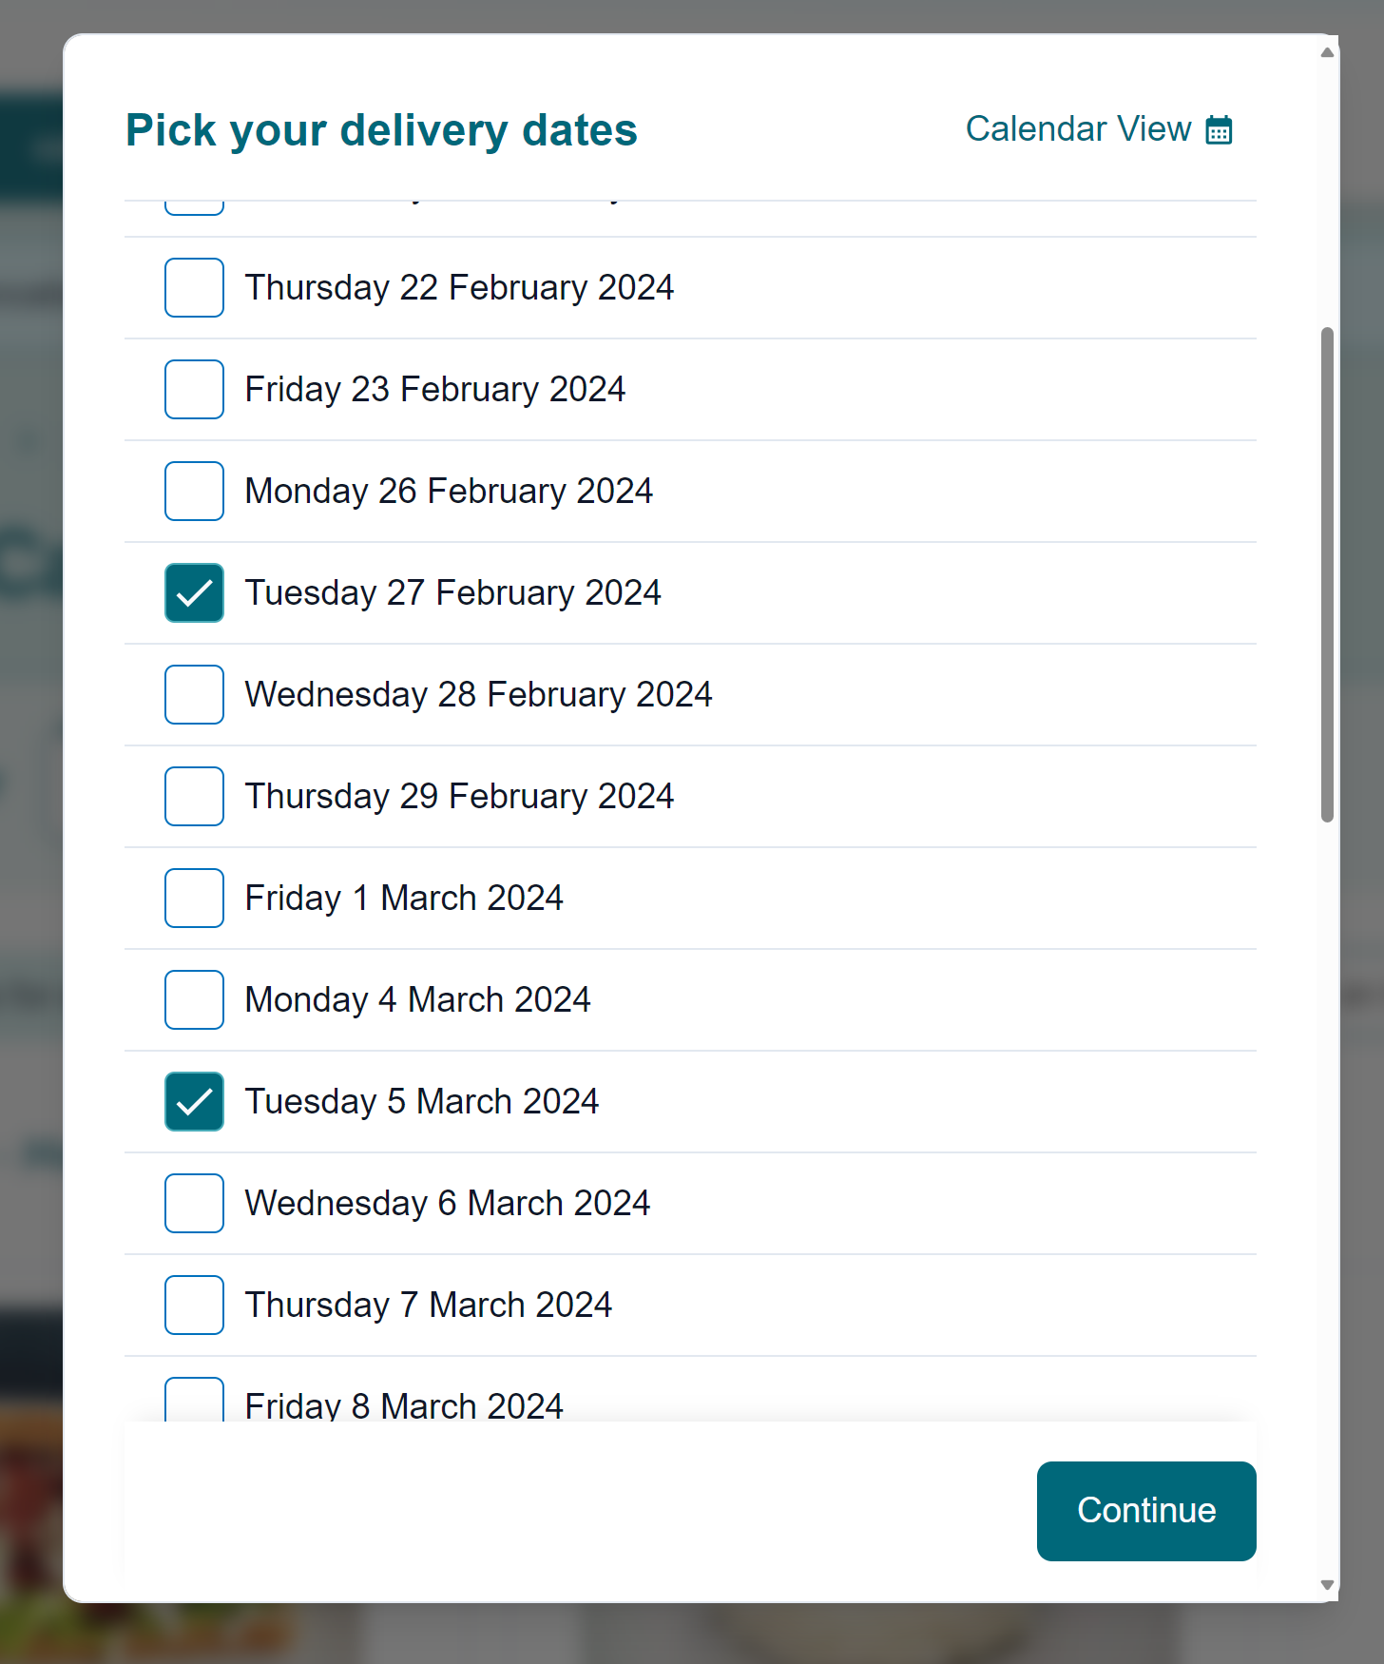Tick Wednesday 28 February 2024 checkbox
1384x1664 pixels.
click(x=194, y=694)
